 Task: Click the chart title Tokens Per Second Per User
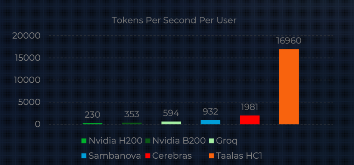(x=174, y=20)
